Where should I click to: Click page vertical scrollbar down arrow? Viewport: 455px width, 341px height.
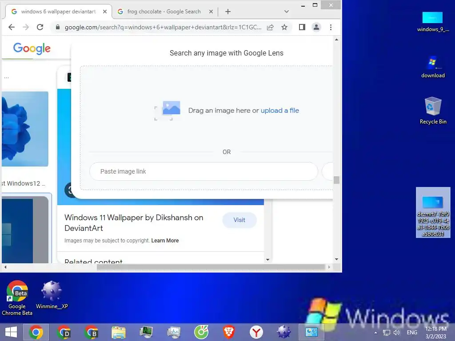coord(337,259)
